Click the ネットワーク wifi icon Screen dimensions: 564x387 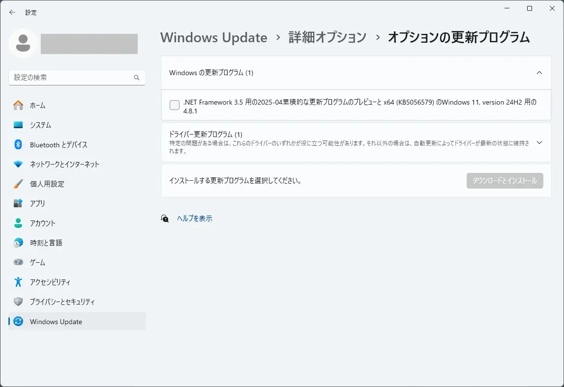(18, 164)
